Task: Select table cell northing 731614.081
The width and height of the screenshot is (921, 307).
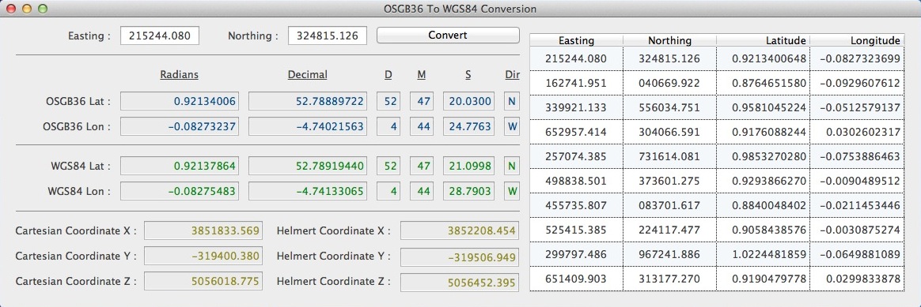Action: point(669,157)
